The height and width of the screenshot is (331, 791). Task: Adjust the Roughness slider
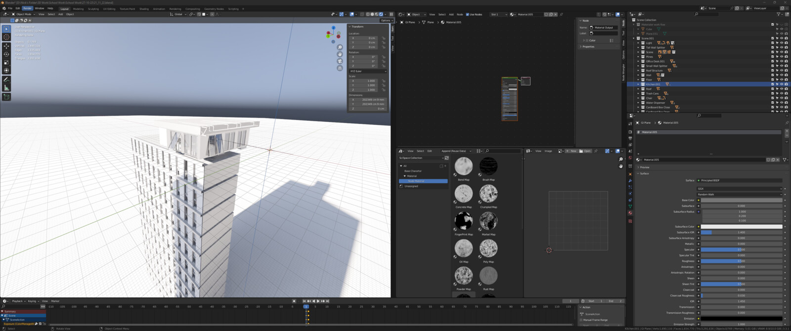[x=741, y=261]
